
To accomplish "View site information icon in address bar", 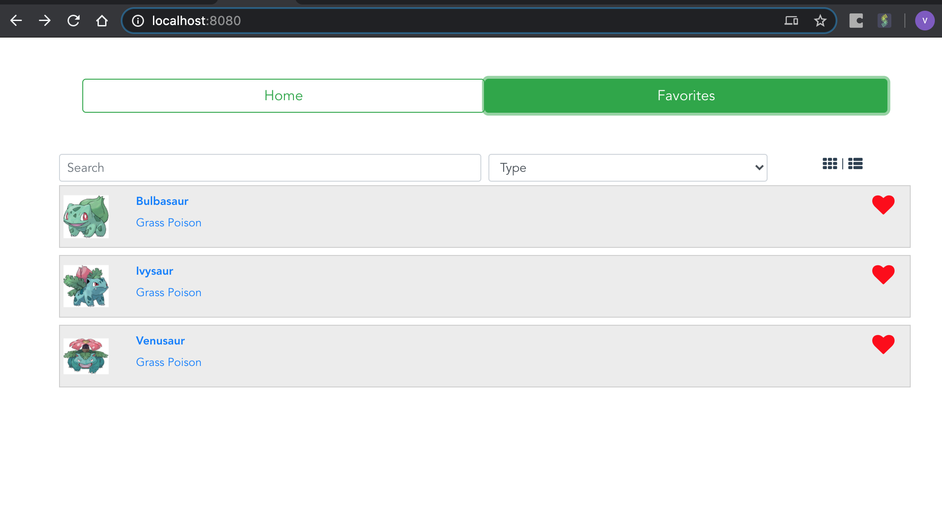I will click(x=138, y=21).
